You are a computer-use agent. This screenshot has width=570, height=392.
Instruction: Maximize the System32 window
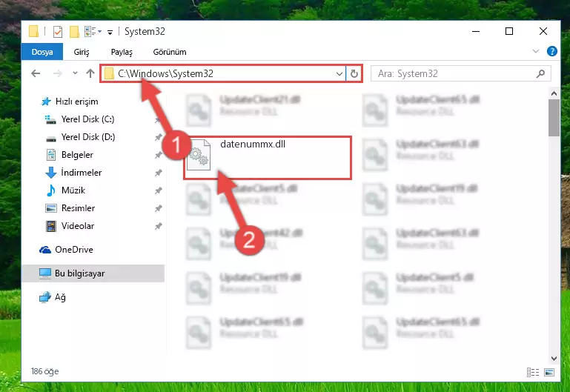click(x=509, y=32)
